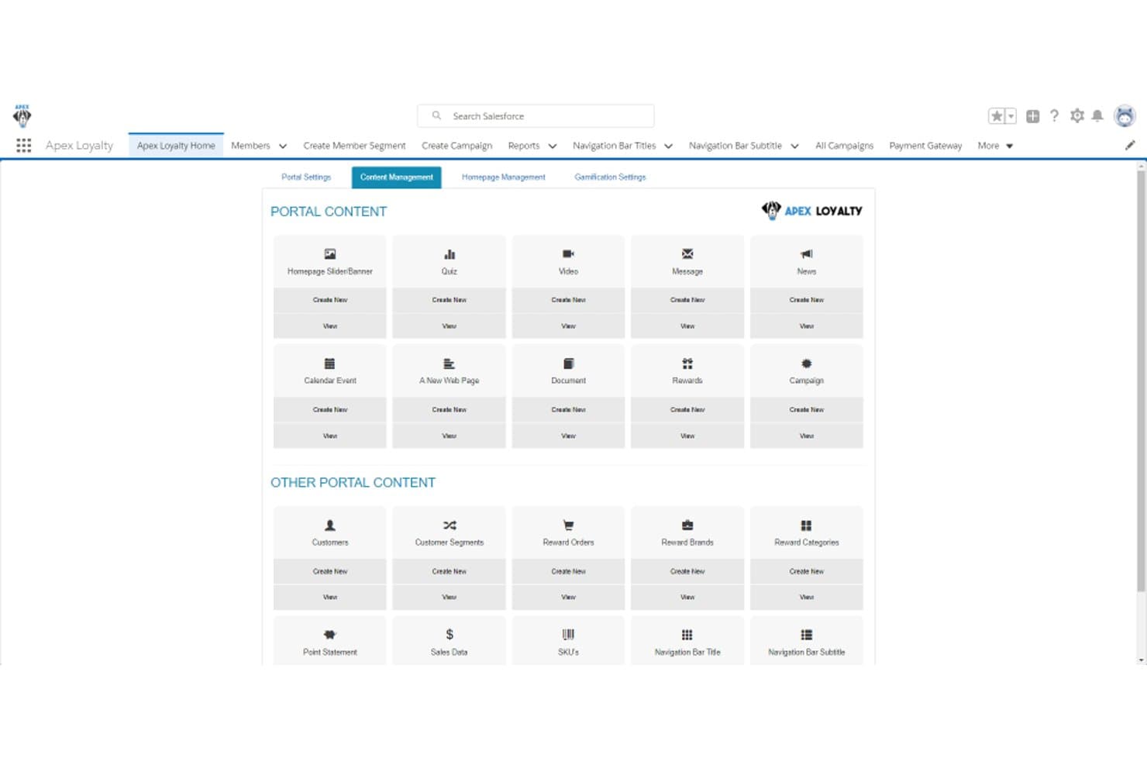1147x765 pixels.
Task: Click the Message envelope icon
Action: pos(687,254)
